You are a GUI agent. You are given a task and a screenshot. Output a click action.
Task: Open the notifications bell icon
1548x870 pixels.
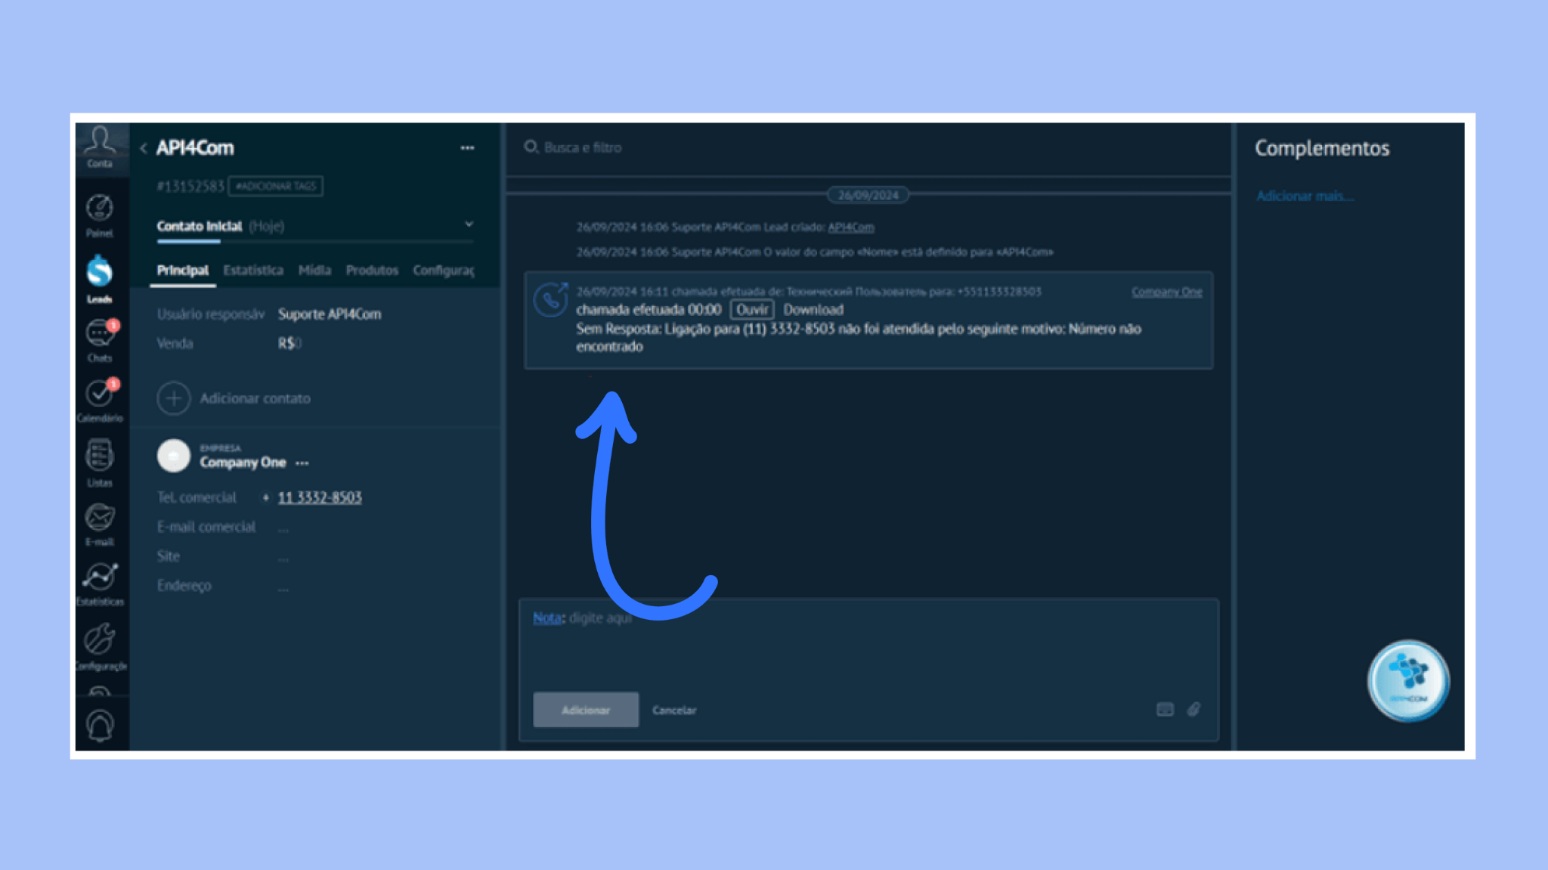[x=100, y=726]
